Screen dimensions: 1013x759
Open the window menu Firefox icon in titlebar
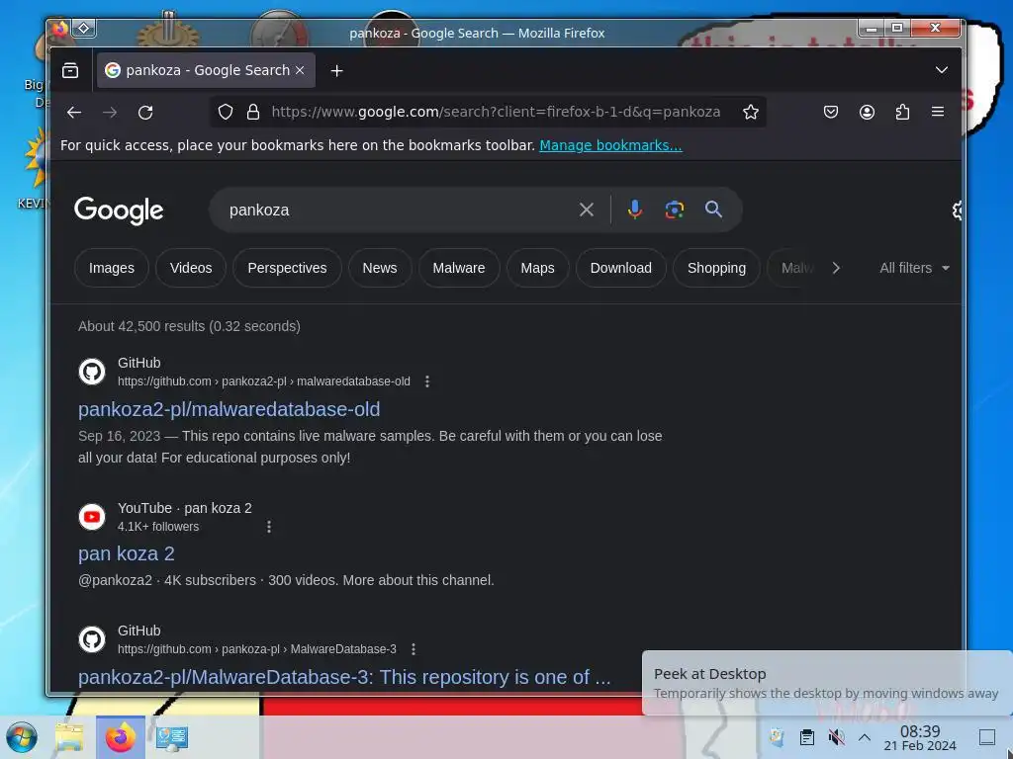click(x=60, y=29)
